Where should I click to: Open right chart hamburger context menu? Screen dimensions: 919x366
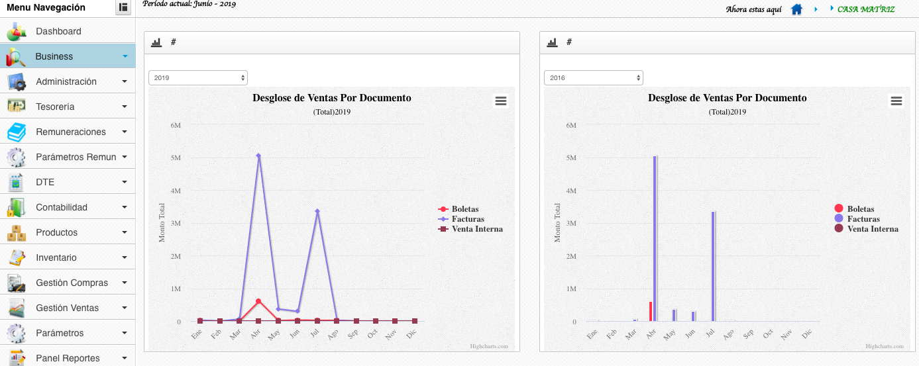click(x=896, y=101)
